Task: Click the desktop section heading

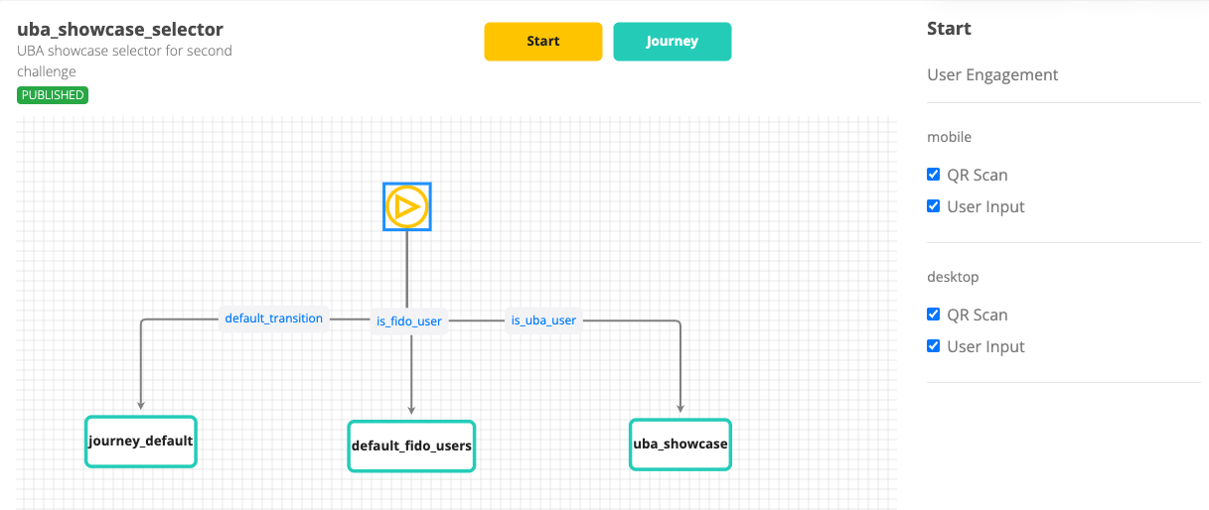Action: 953,277
